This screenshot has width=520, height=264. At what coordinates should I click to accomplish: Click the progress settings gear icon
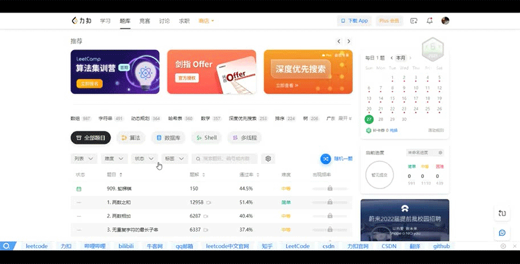point(440,153)
